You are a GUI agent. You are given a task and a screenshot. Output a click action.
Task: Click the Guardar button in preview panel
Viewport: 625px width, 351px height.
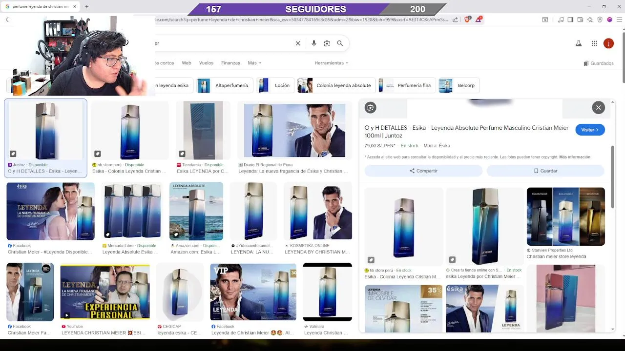click(x=545, y=171)
